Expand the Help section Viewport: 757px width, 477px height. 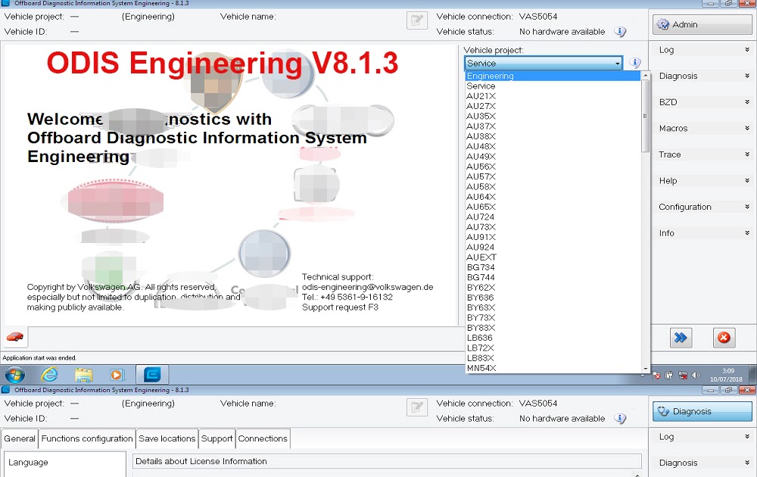pos(702,180)
